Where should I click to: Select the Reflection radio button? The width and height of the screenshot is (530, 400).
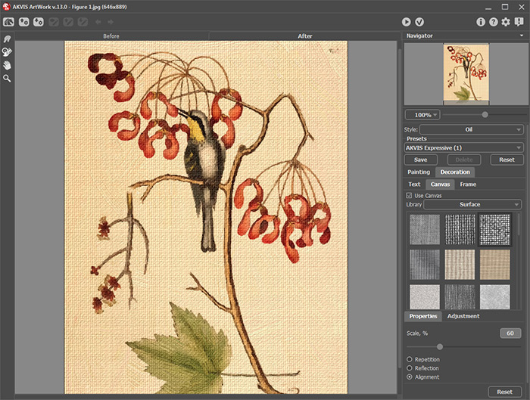click(x=410, y=368)
